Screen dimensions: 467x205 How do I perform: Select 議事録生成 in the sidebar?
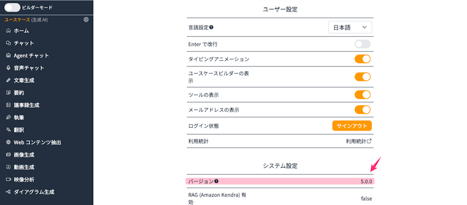click(x=26, y=105)
